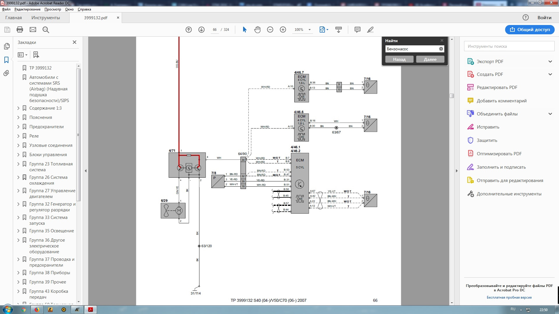The height and width of the screenshot is (314, 559).
Task: Click the Общий доступ button
Action: [530, 30]
